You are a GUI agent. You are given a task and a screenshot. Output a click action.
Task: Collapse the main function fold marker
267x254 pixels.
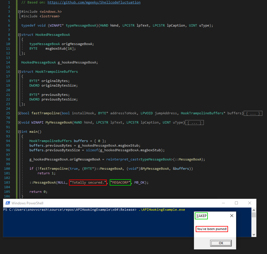click(x=19, y=132)
